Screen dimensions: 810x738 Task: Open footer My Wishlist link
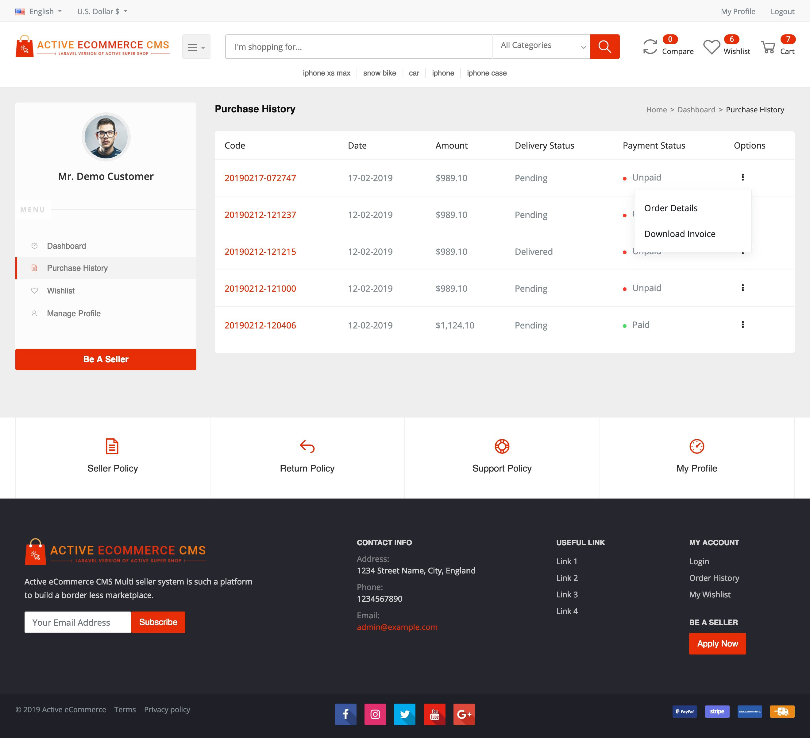click(x=710, y=595)
